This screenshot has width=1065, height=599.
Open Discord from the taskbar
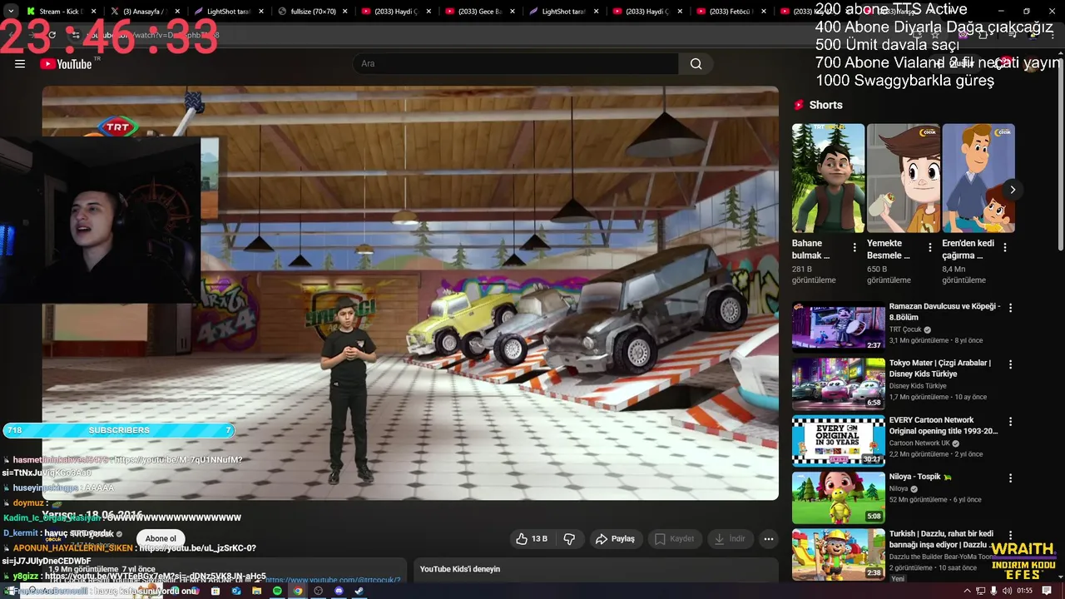(339, 591)
